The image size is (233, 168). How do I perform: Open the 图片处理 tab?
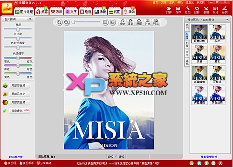24,12
